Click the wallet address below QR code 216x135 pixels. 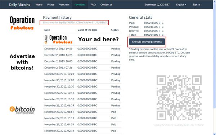tap(179, 125)
